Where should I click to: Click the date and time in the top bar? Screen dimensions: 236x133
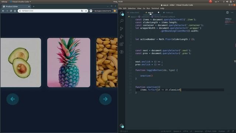[118, 1]
